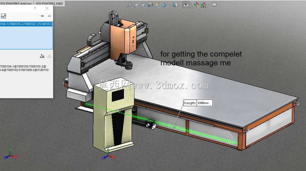Decrease the measurement text size
The width and height of the screenshot is (306, 171).
49,57
